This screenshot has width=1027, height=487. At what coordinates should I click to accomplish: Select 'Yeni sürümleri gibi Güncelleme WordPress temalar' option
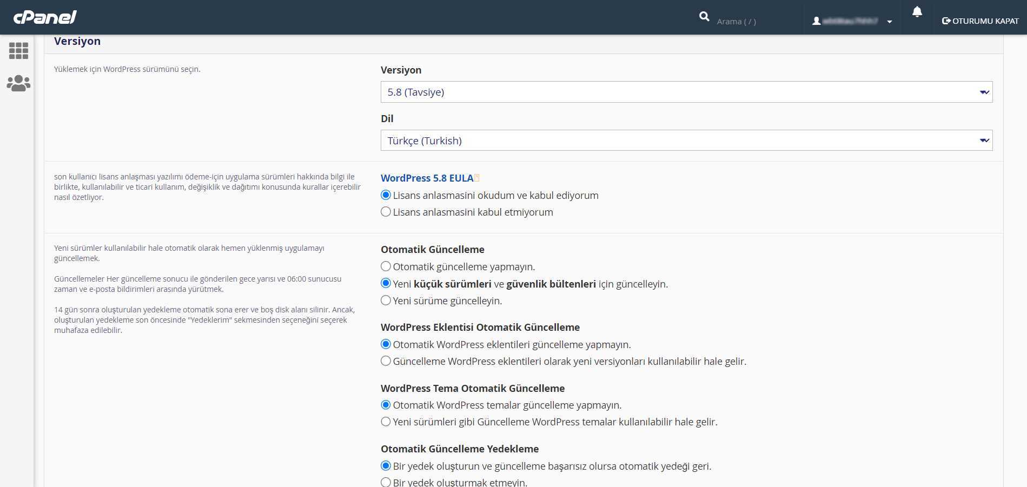click(386, 422)
